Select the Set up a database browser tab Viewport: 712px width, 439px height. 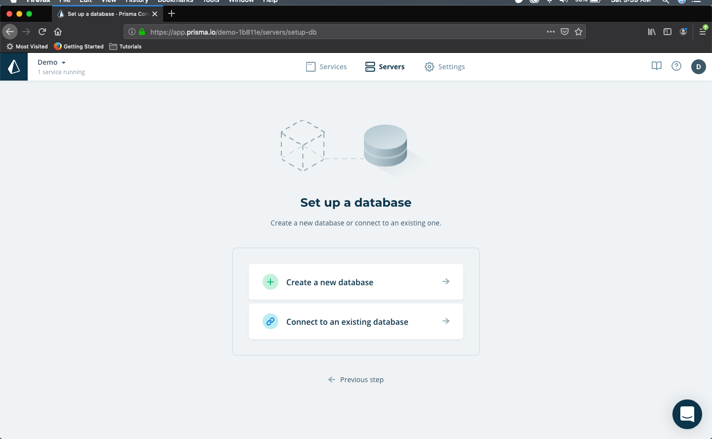pyautogui.click(x=108, y=14)
